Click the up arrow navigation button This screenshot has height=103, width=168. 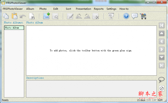pyautogui.click(x=162, y=33)
